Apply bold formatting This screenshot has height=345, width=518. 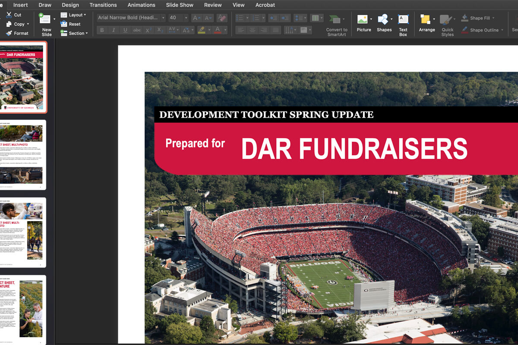(x=102, y=30)
